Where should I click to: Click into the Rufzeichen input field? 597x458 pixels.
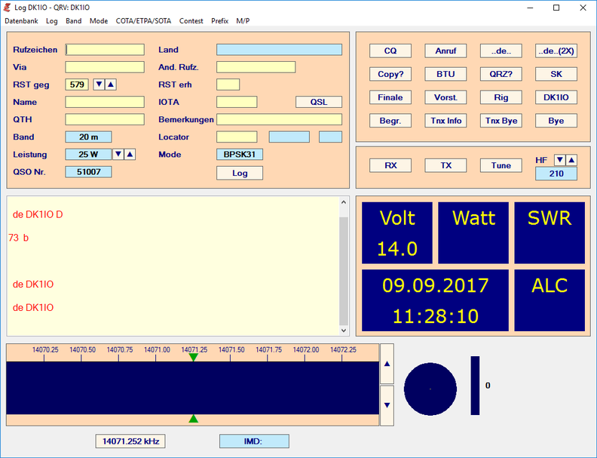coord(105,50)
